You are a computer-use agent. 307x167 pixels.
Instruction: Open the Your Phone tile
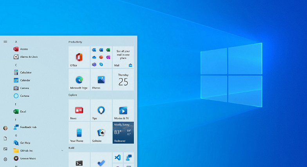point(79,133)
